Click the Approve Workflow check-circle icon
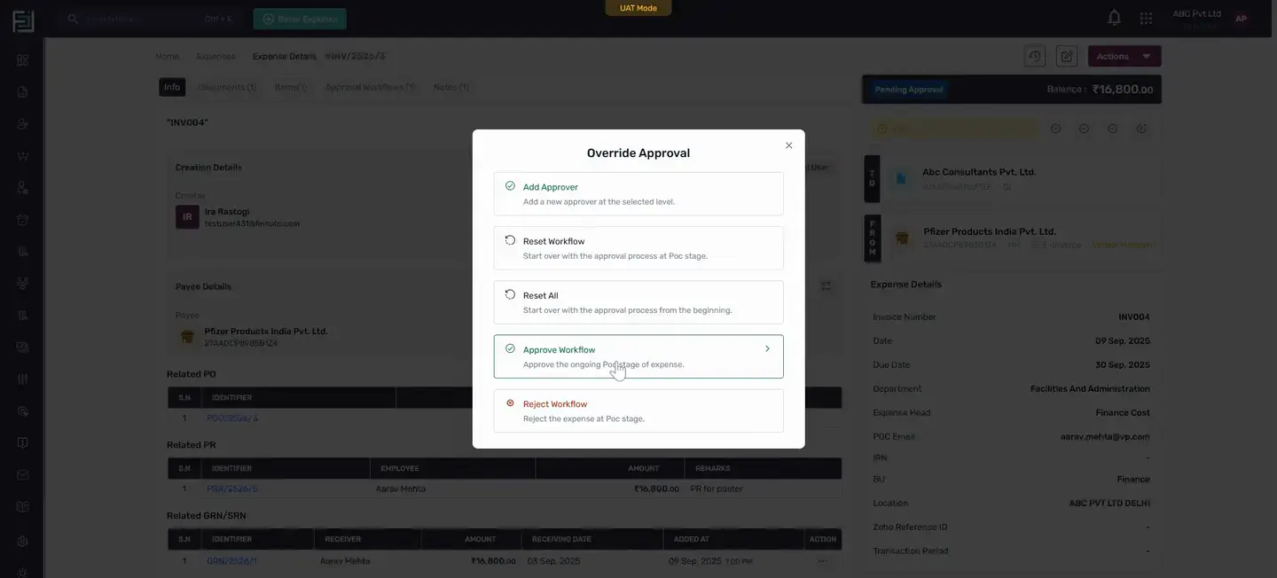Image resolution: width=1277 pixels, height=578 pixels. pos(510,348)
